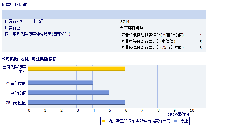Screen dimensions: 242x128
Task: Select the 25百分位值 blue bar
Action: (x=60, y=83)
